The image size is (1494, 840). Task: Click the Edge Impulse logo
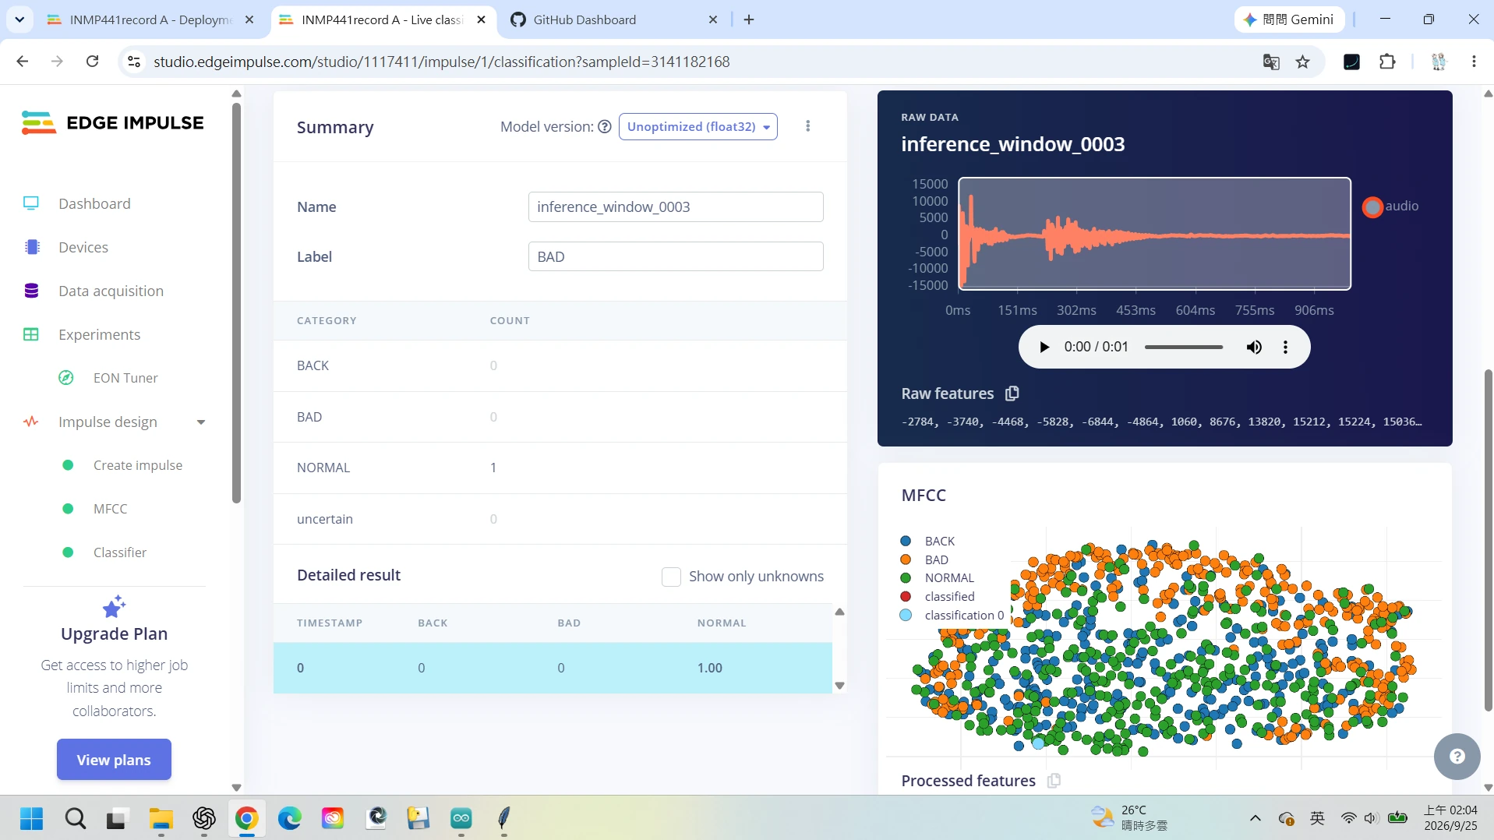(113, 122)
